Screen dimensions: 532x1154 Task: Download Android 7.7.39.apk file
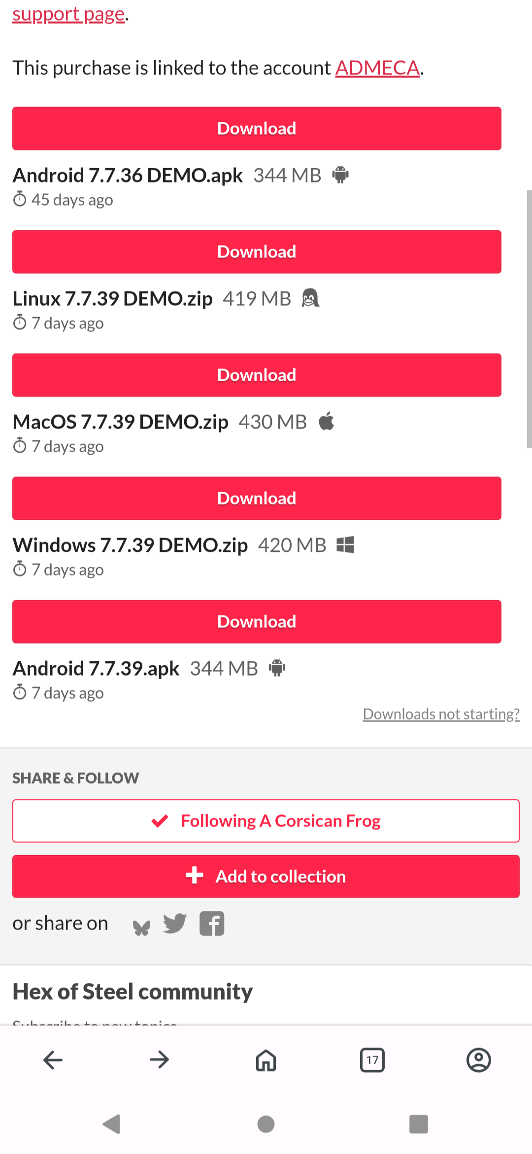[x=257, y=622]
